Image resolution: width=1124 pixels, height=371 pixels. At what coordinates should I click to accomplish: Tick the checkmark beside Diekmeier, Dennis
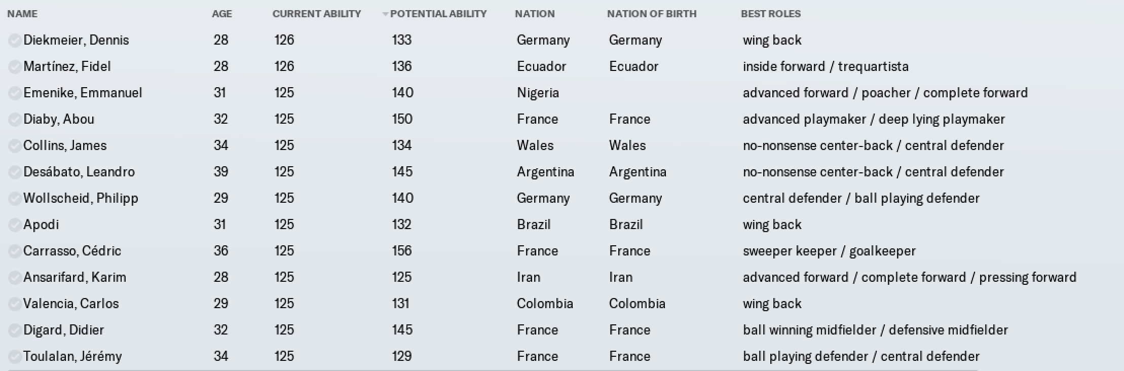click(15, 41)
